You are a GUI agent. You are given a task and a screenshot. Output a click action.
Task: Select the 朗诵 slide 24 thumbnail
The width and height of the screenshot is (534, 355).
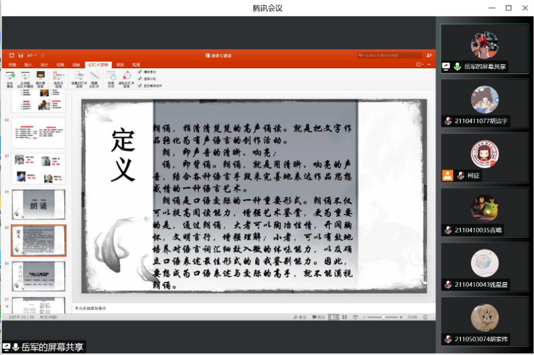click(38, 204)
